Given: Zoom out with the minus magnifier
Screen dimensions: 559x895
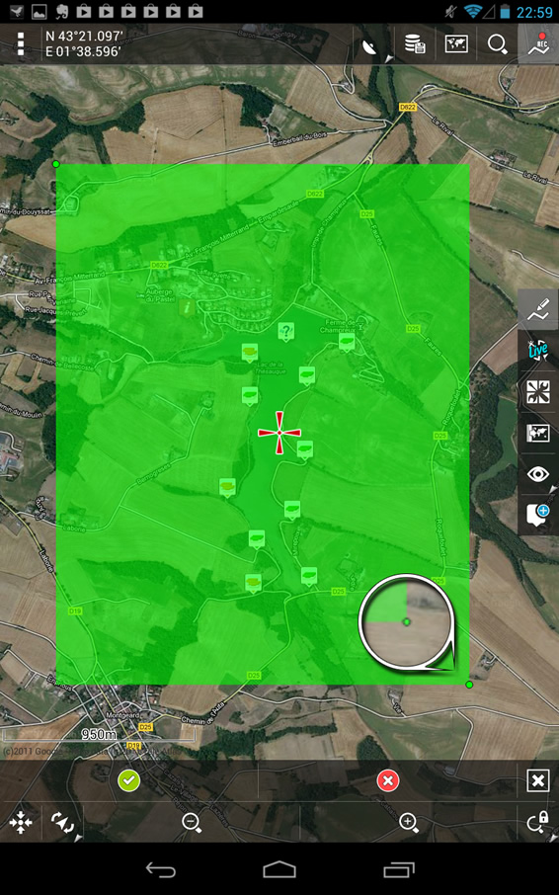Looking at the screenshot, I should click(191, 823).
